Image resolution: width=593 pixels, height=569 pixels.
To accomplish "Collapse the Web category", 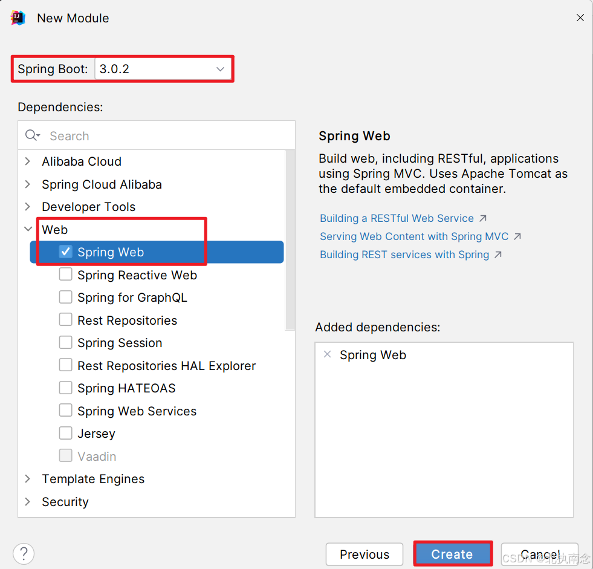I will tap(28, 229).
